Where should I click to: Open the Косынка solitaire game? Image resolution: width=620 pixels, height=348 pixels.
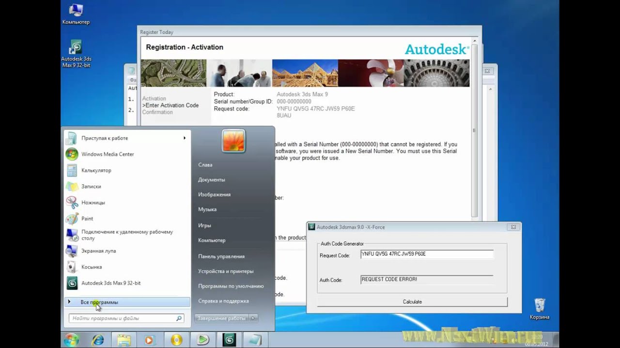[x=91, y=267]
